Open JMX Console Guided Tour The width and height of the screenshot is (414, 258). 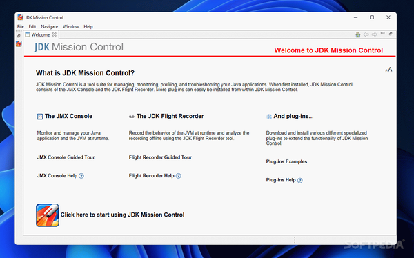66,157
